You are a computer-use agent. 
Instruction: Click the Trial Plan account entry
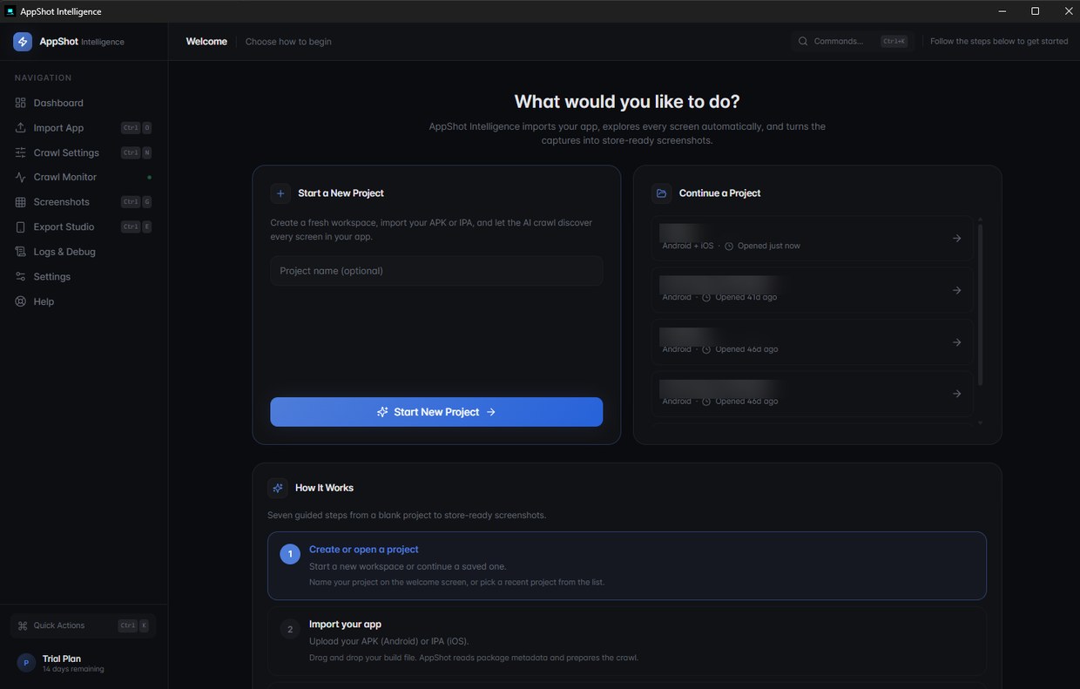coord(84,663)
